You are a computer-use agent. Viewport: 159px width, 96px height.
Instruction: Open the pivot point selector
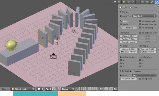coord(48,89)
